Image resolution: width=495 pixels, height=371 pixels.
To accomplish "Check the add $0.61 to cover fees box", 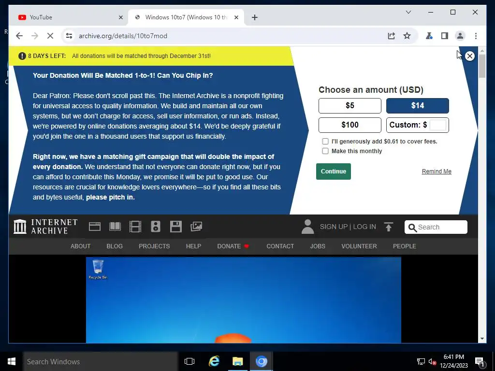I will click(325, 142).
